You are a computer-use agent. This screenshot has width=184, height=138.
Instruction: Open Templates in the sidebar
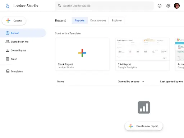[x=23, y=72]
